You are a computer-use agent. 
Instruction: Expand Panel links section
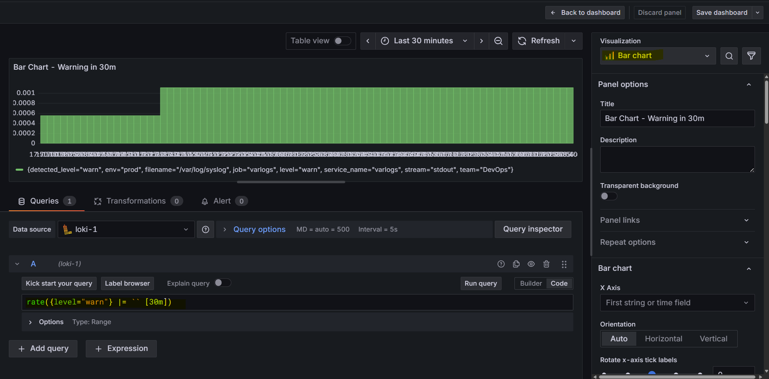(677, 220)
